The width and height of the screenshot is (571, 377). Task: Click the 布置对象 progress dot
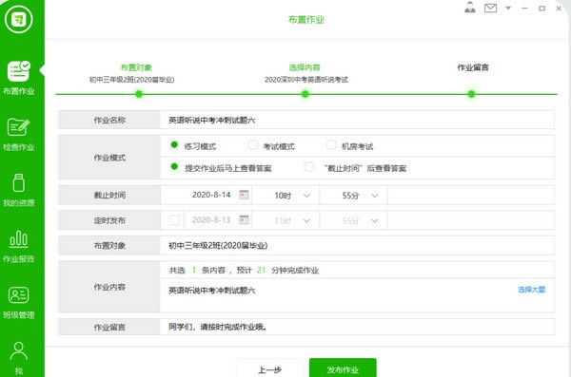coord(139,94)
